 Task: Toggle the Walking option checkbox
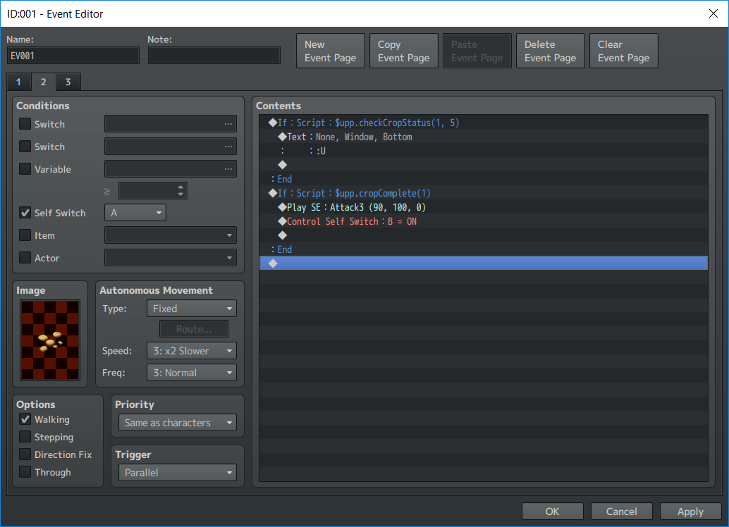(25, 419)
